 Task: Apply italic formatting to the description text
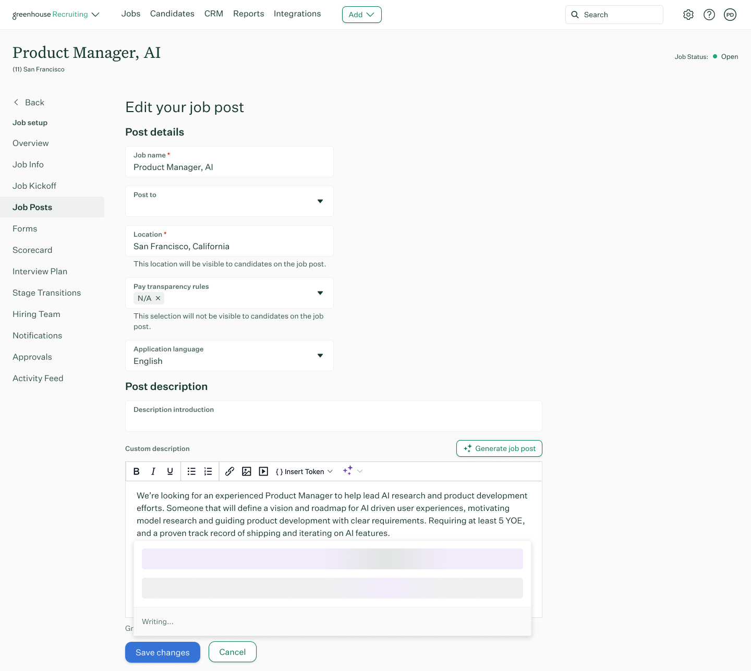153,471
